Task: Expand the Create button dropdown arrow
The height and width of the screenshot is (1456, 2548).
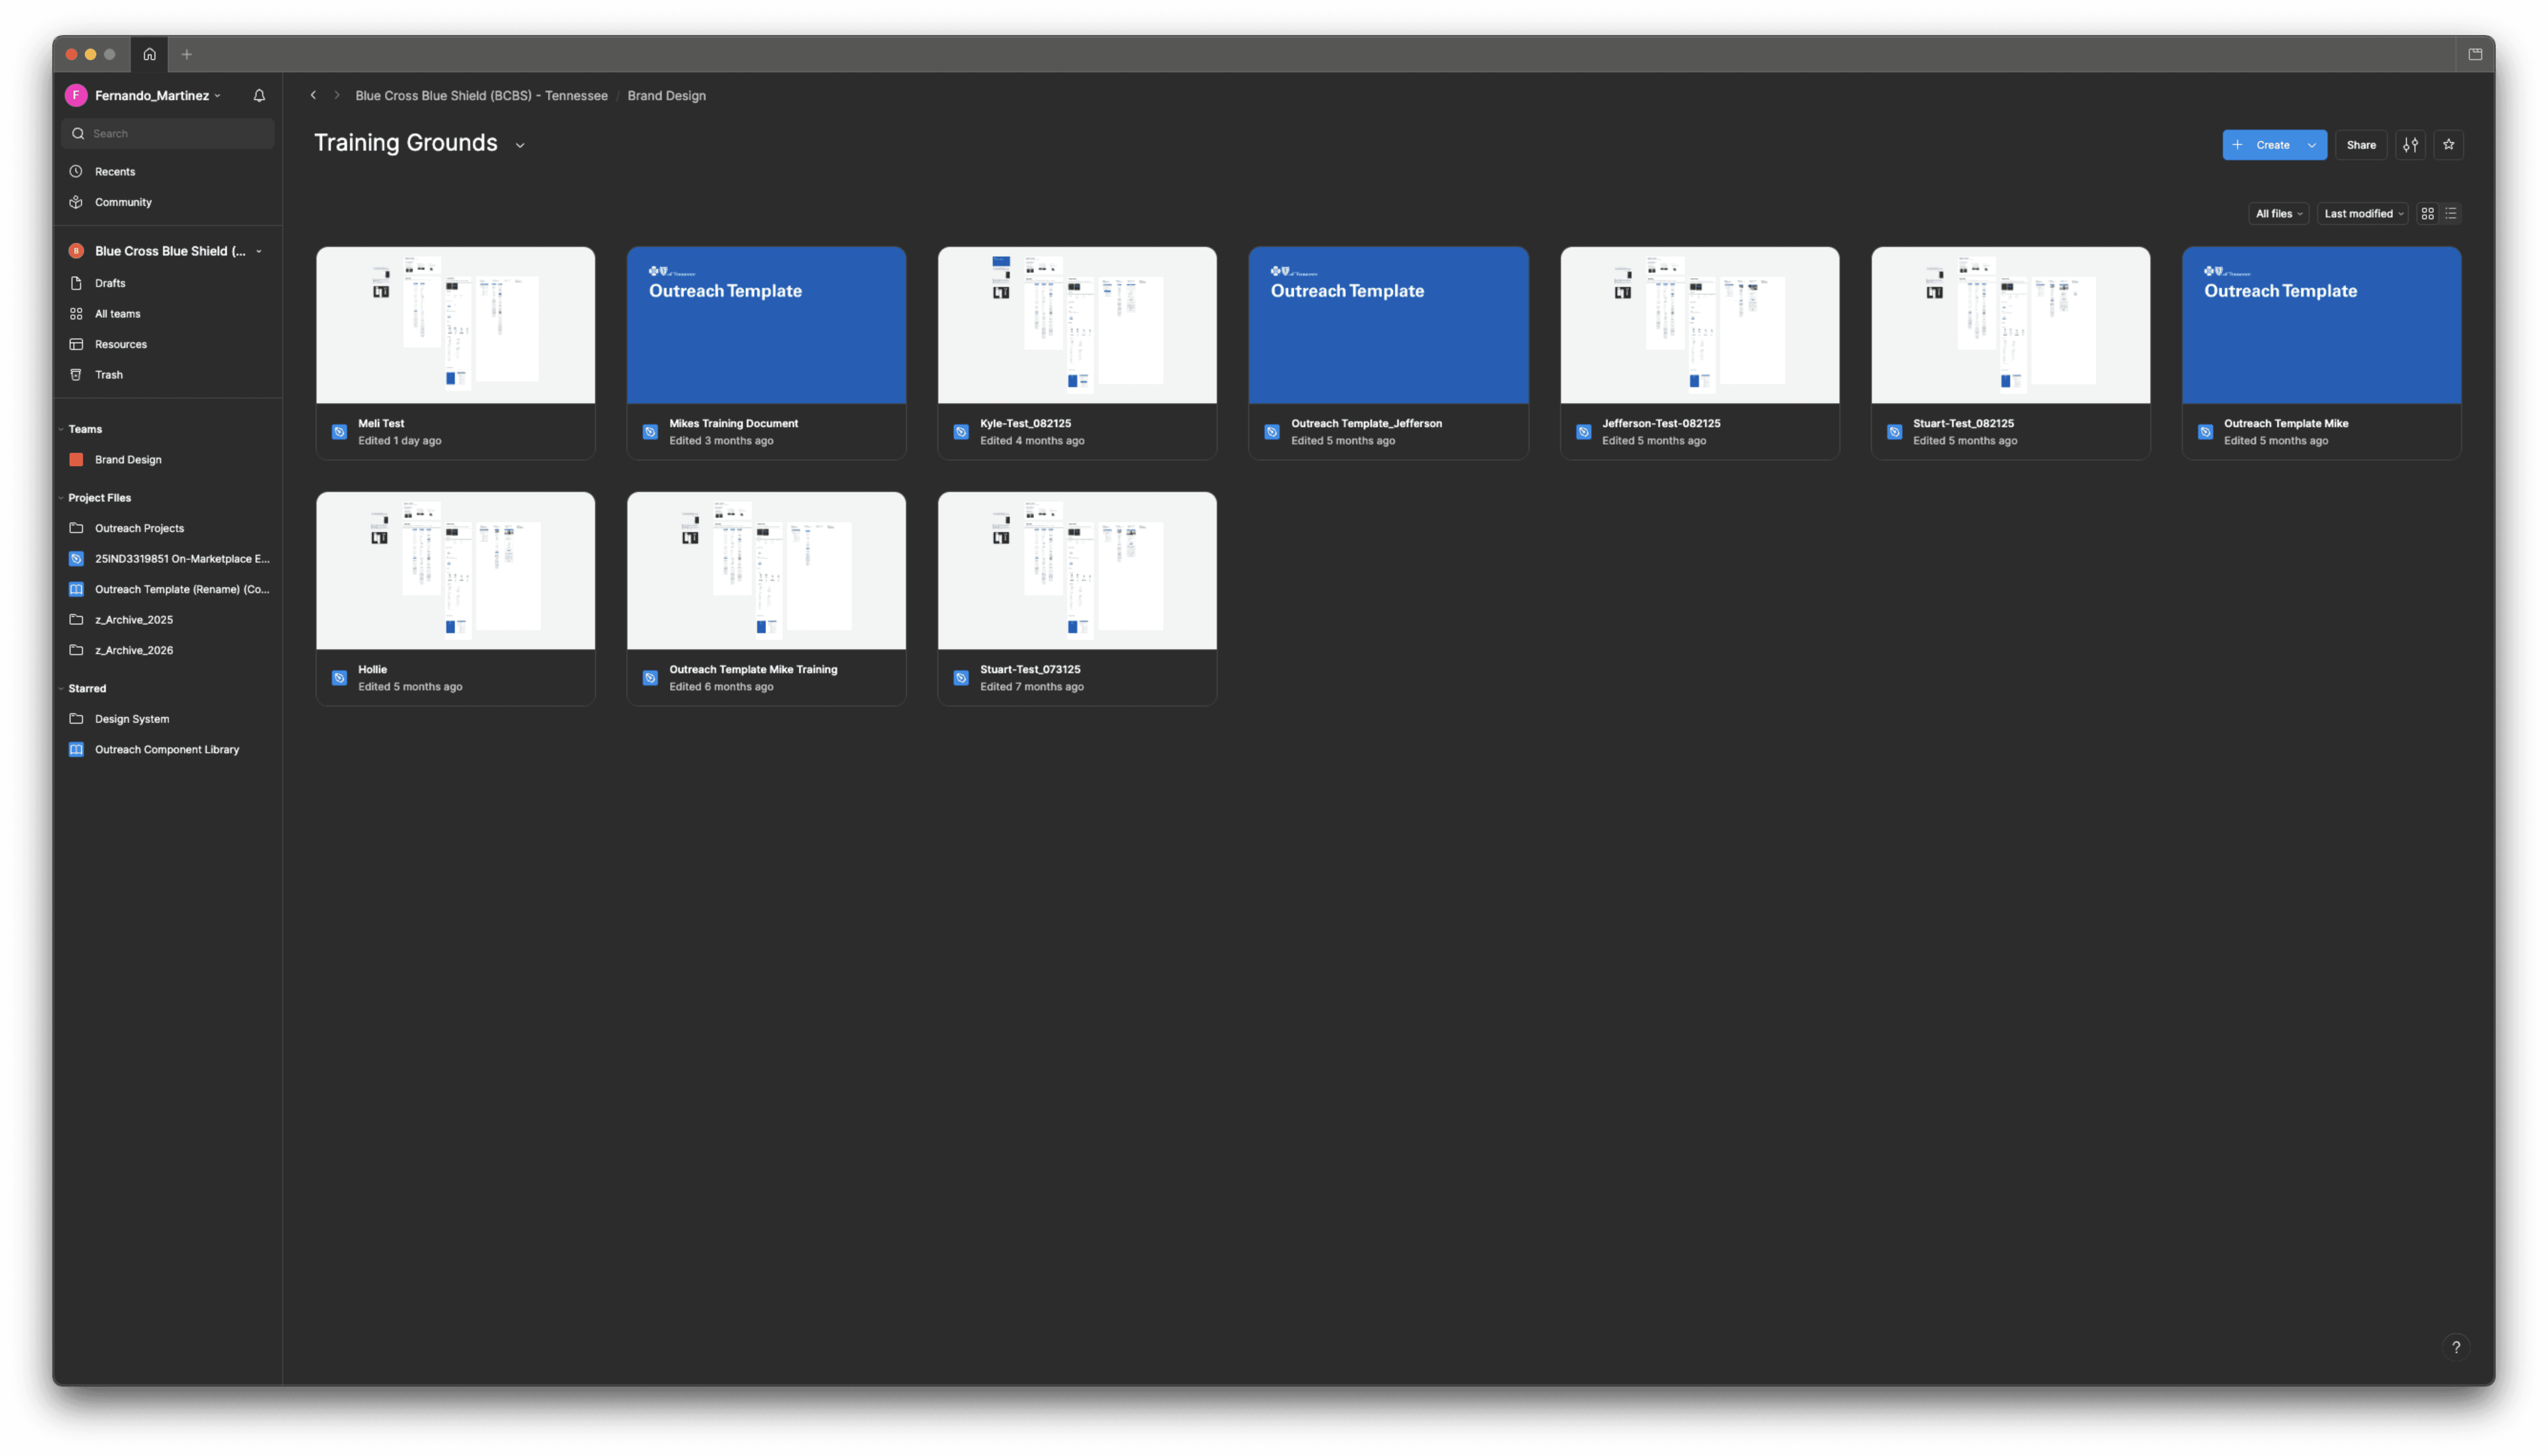Action: click(x=2311, y=145)
